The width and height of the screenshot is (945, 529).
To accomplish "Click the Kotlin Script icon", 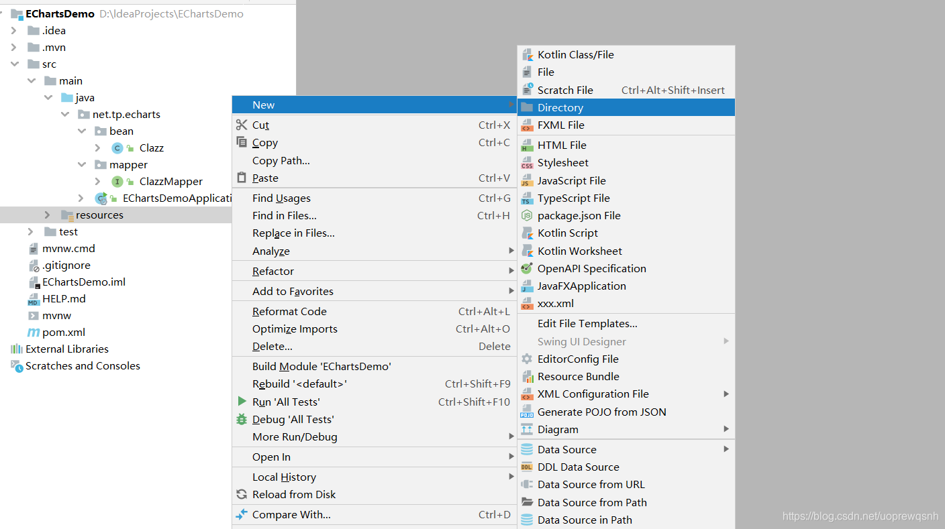I will tap(527, 233).
